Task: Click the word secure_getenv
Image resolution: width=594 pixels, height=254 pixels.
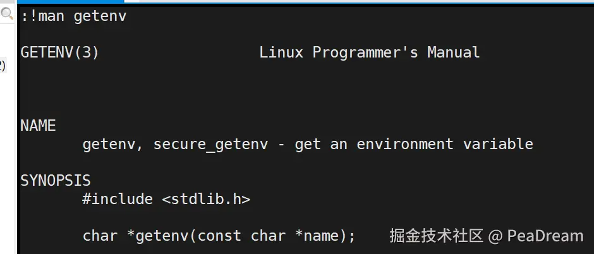Action: click(210, 144)
